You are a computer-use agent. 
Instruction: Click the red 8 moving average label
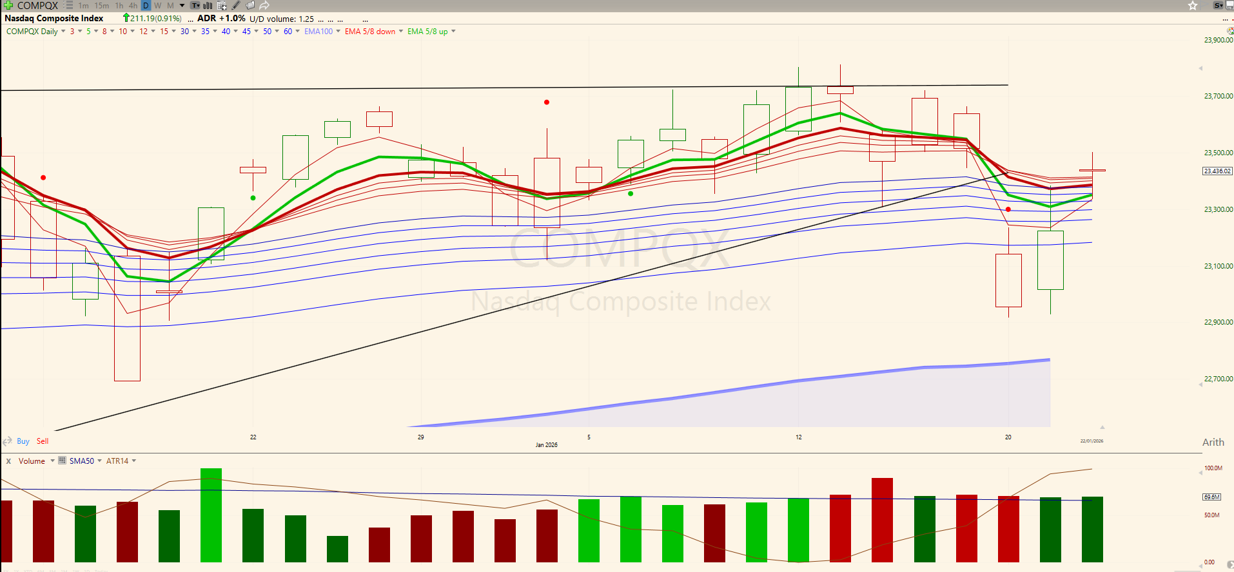click(x=104, y=31)
